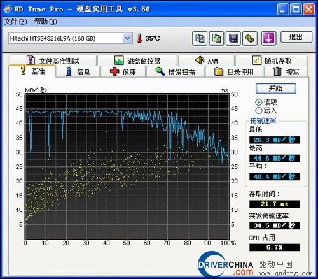
Task: Switch to the 健康 health tab
Action: click(x=123, y=72)
